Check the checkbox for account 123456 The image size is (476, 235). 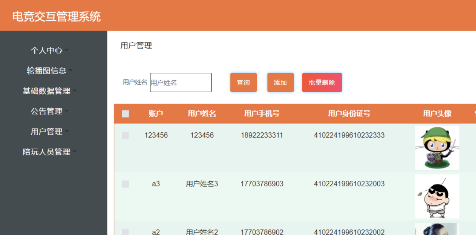click(x=125, y=135)
